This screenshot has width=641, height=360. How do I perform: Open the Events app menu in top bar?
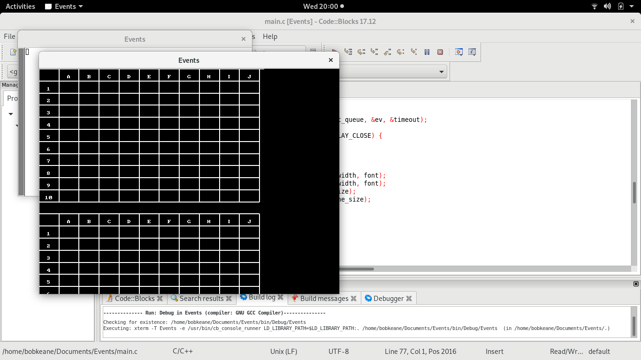click(x=64, y=7)
